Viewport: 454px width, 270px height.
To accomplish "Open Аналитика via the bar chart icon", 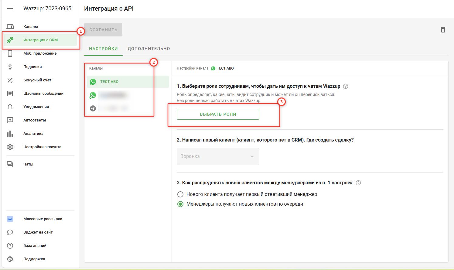I will [10, 134].
